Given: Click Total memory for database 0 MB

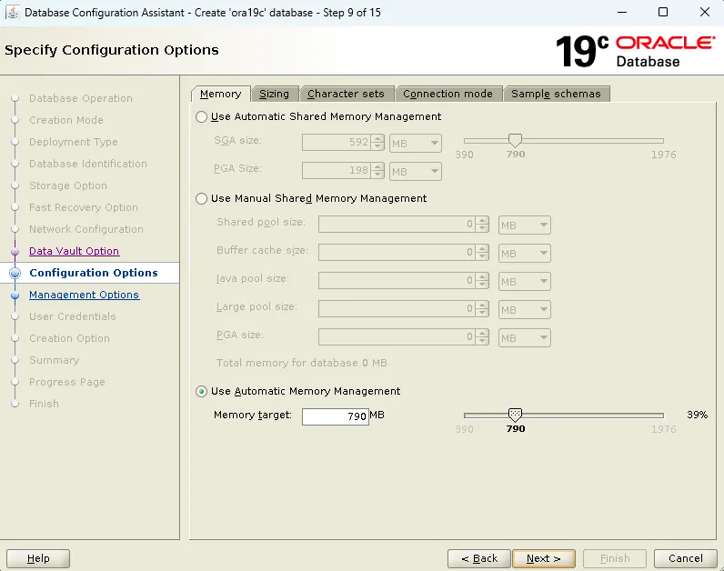Looking at the screenshot, I should click(x=302, y=363).
